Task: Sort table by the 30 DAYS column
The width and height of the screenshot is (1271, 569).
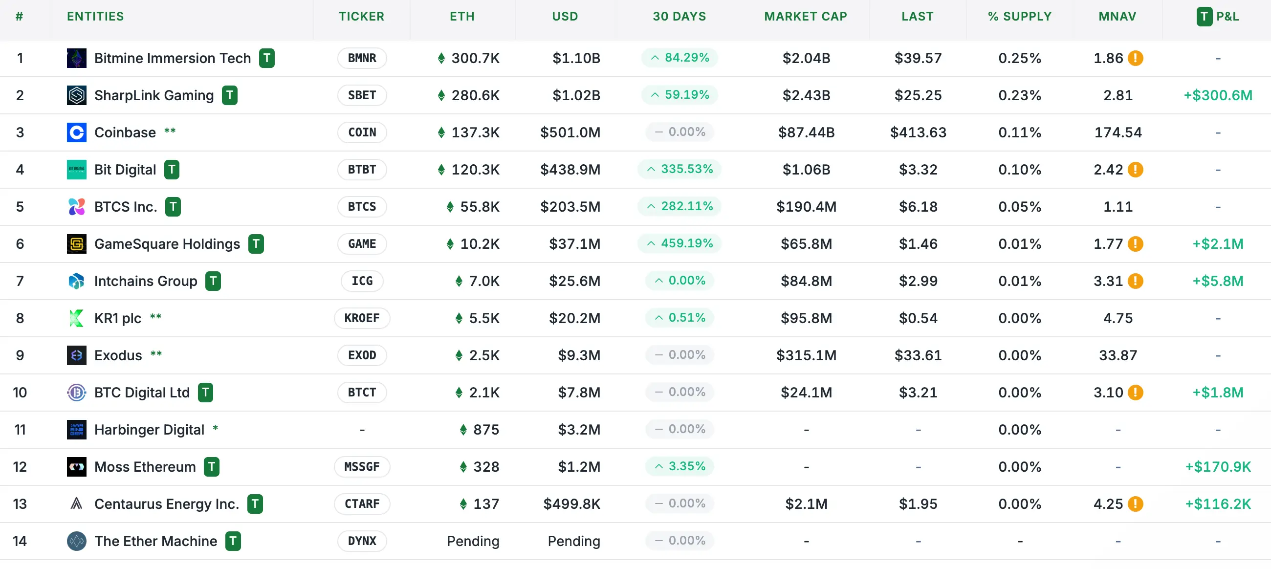Action: (x=679, y=16)
